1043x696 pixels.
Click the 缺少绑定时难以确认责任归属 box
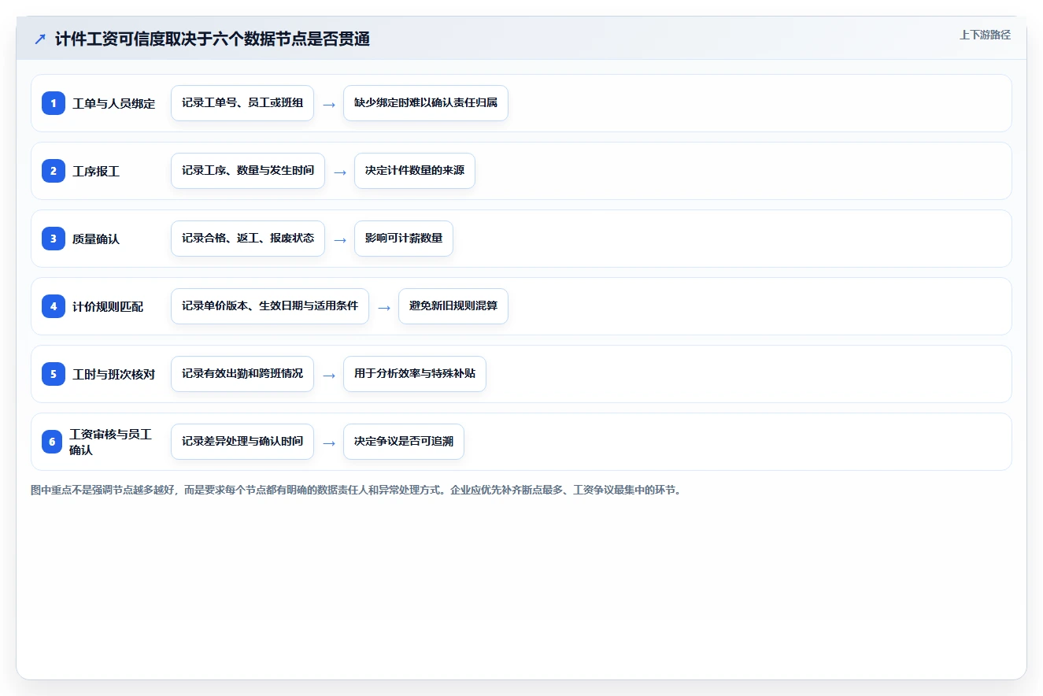pyautogui.click(x=426, y=103)
